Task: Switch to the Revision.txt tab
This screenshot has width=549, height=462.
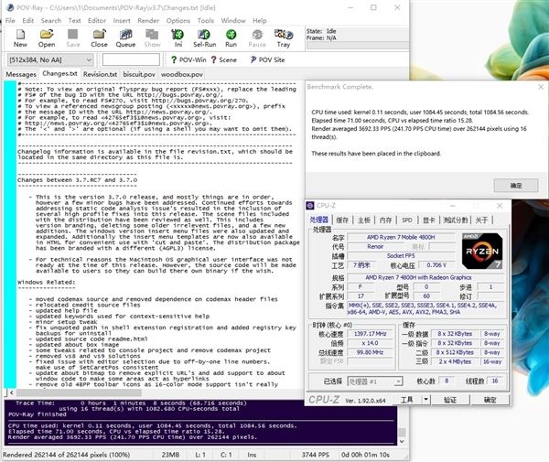Action: pyautogui.click(x=100, y=74)
